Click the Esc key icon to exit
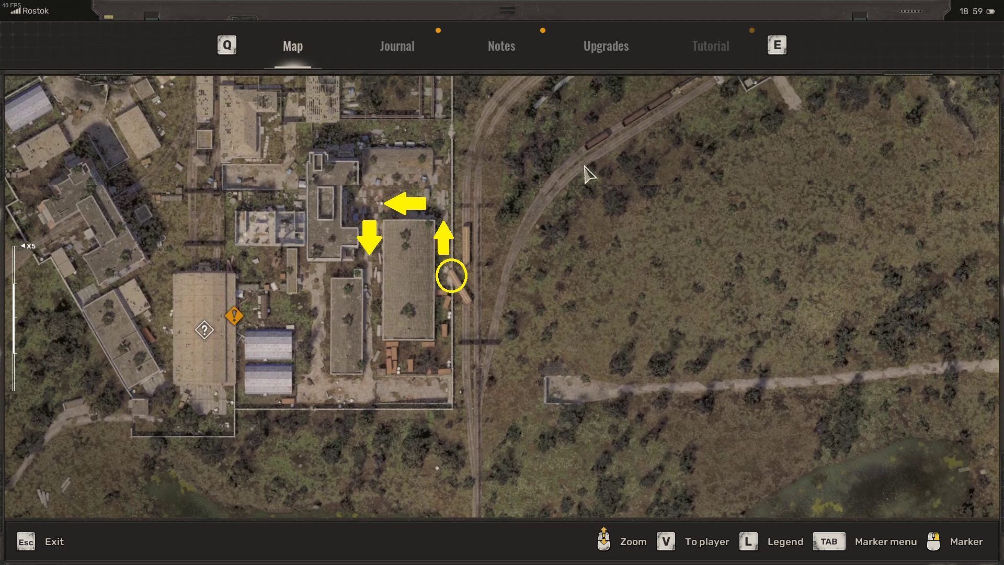This screenshot has width=1004, height=565. [26, 542]
